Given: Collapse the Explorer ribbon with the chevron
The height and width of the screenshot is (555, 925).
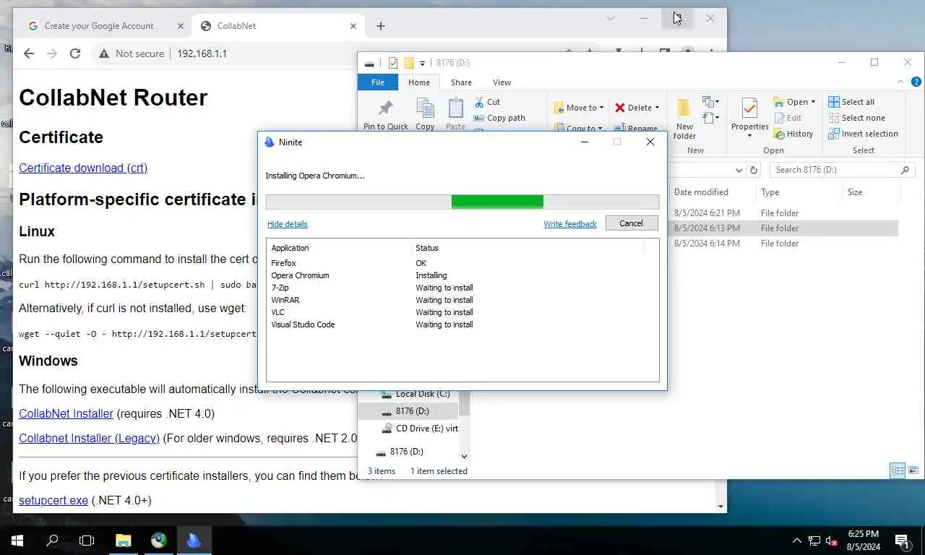Looking at the screenshot, I should [900, 82].
